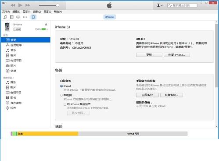Click the iPhone device thumbnail in the sidebar
Screen dimensions: 219x161
[x=7, y=27]
